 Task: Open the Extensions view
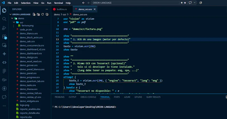click(x=5, y=37)
